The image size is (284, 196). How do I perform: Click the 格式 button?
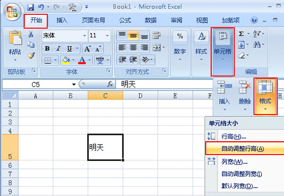click(x=265, y=96)
